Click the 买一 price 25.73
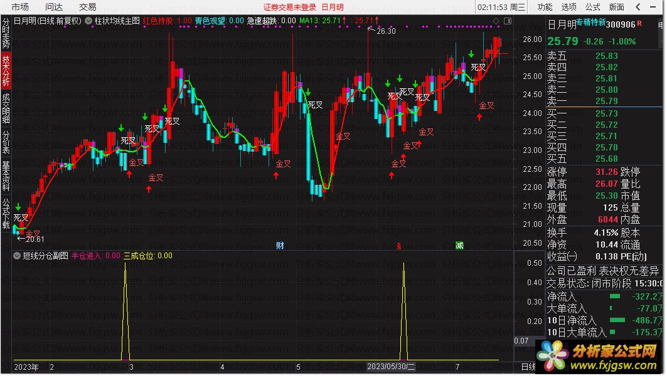This screenshot has width=667, height=376. coord(607,113)
